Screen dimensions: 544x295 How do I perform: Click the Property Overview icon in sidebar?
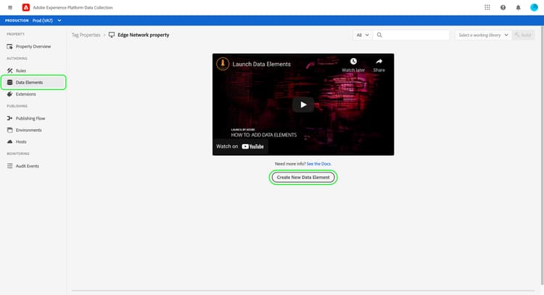[9, 46]
